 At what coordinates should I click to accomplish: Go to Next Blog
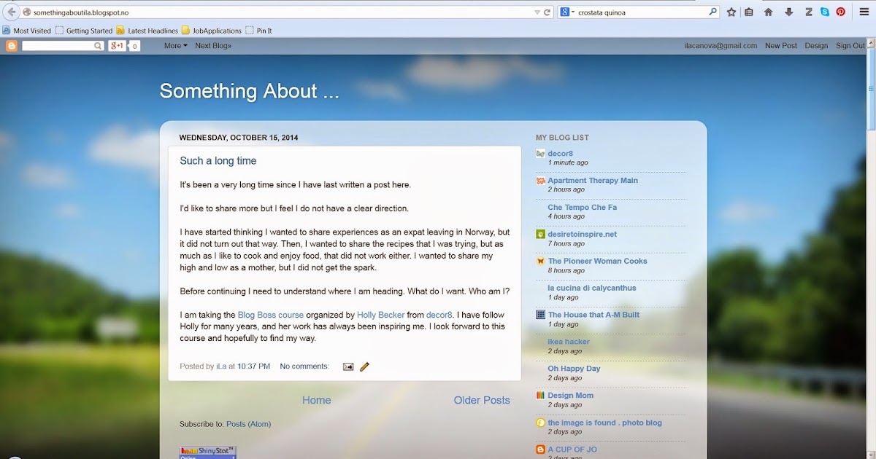(213, 46)
